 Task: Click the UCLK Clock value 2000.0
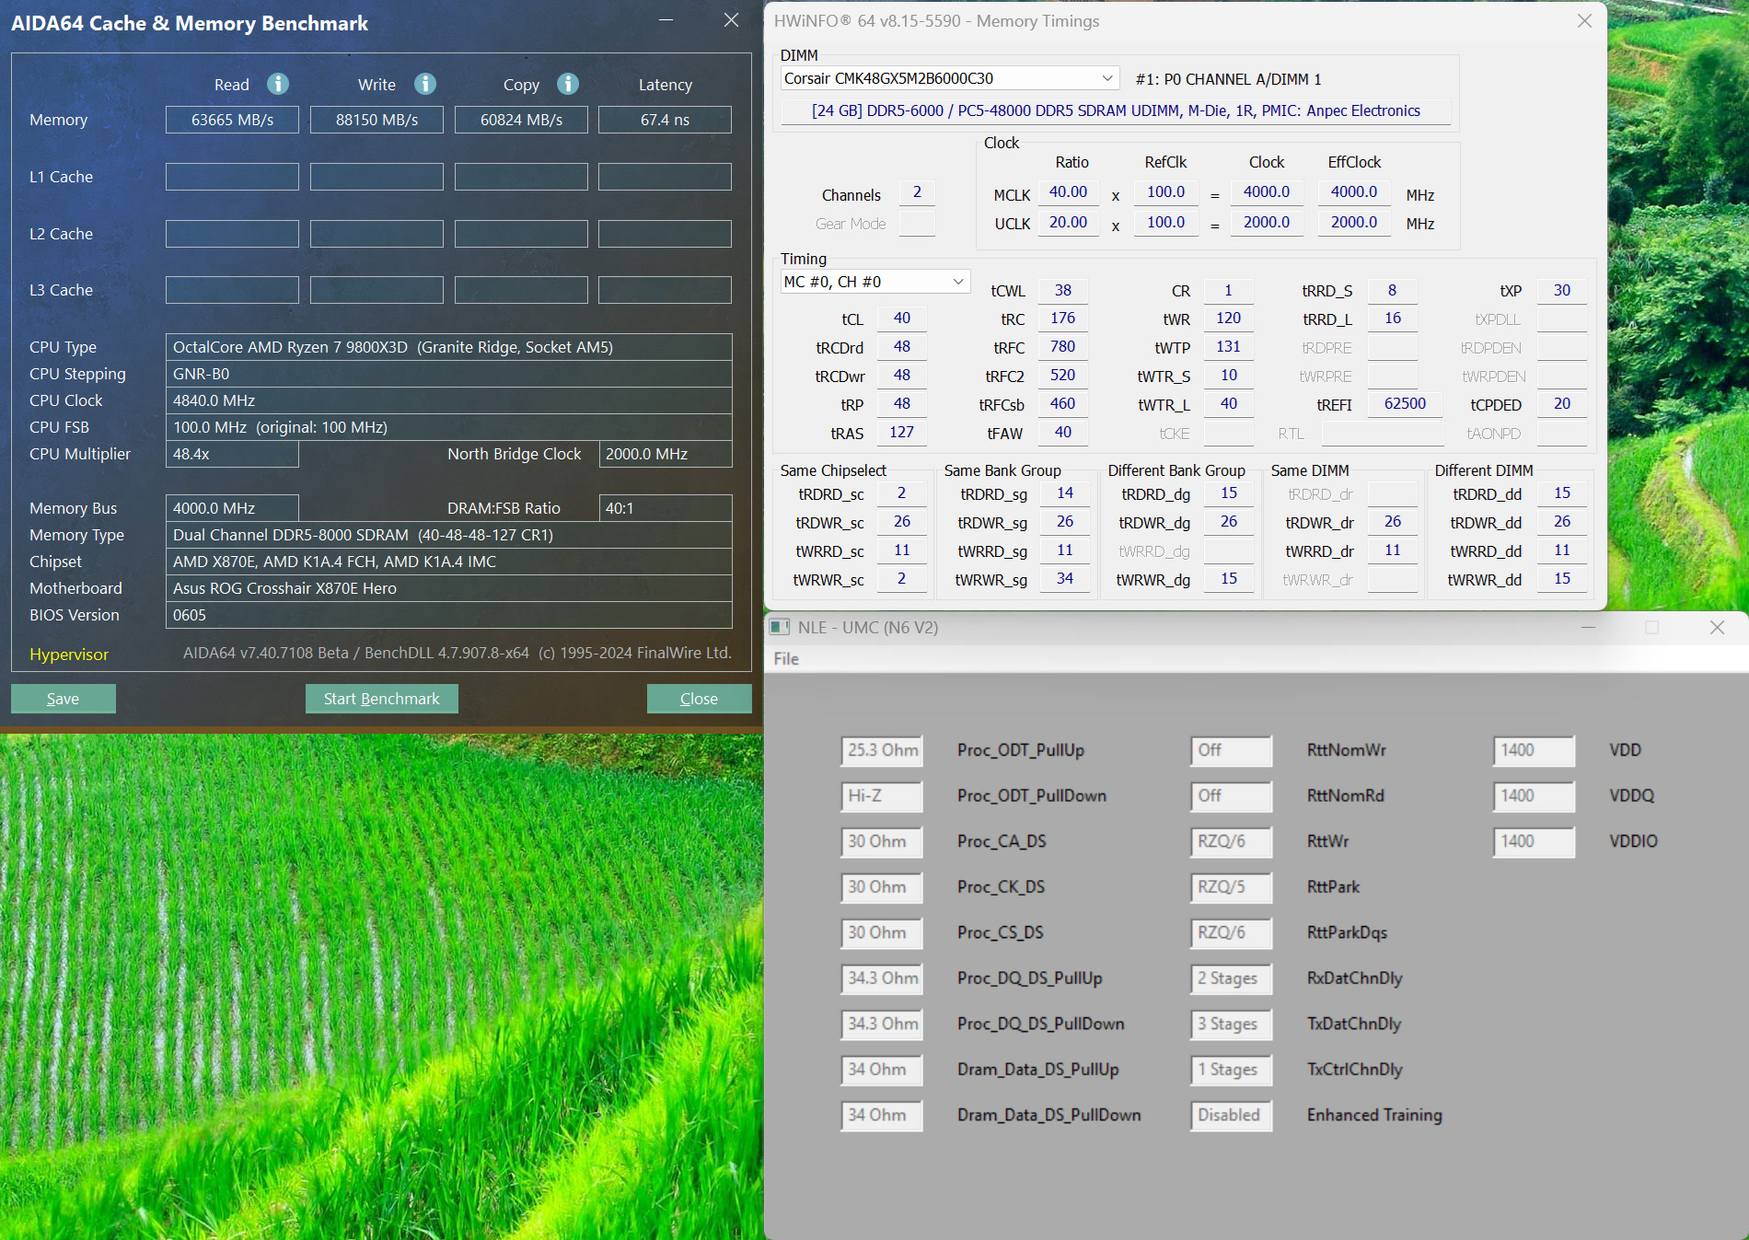(1267, 223)
